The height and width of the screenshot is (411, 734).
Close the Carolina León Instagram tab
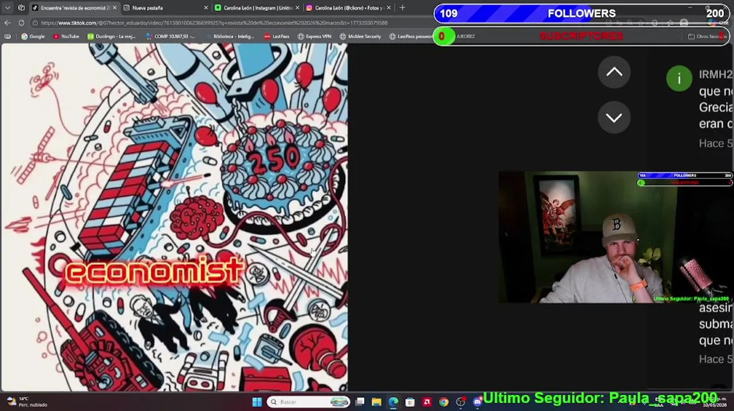[389, 8]
